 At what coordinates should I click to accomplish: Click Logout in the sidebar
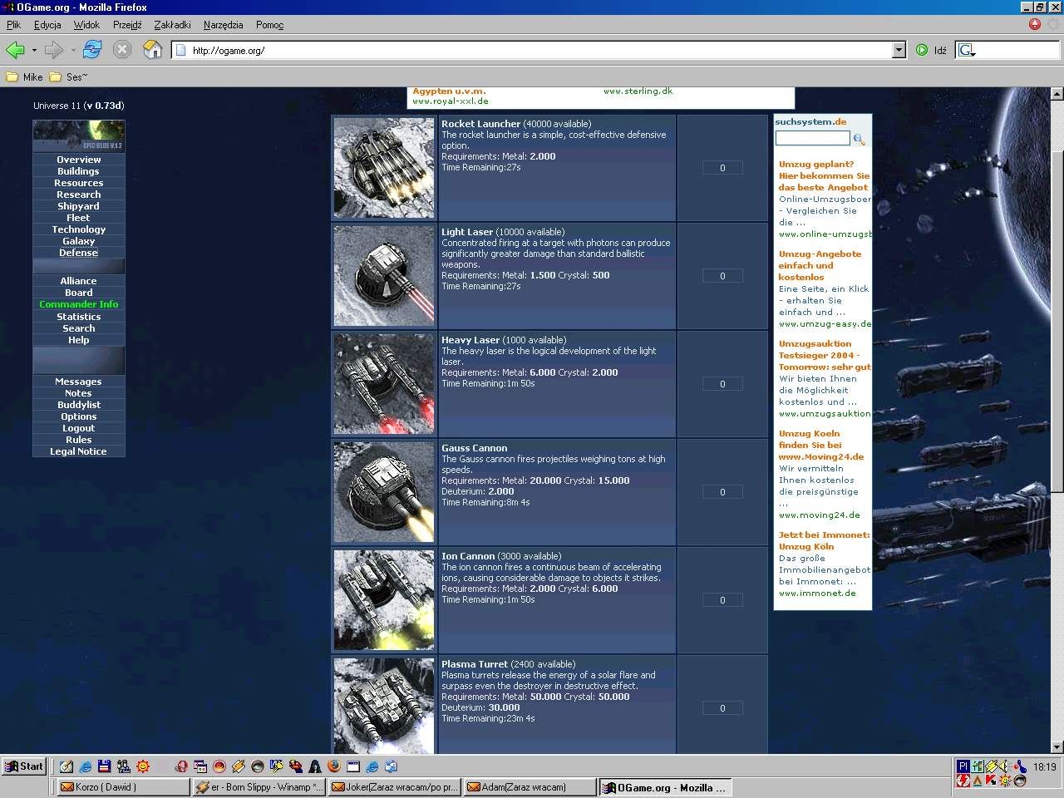click(79, 428)
